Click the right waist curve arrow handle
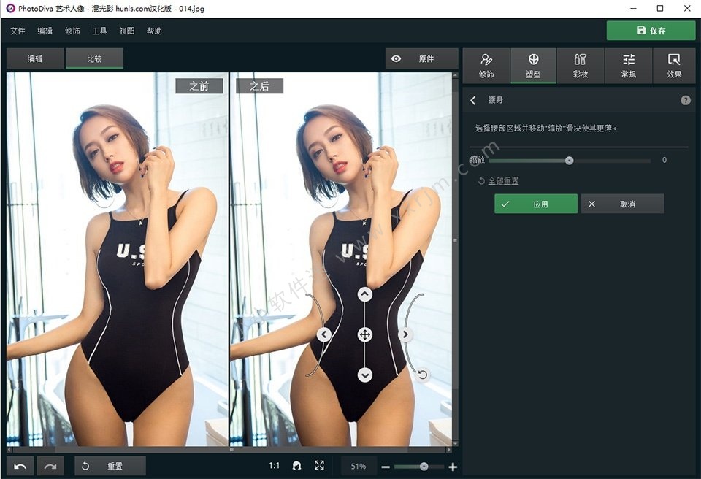Viewport: 701px width, 479px height. (405, 334)
